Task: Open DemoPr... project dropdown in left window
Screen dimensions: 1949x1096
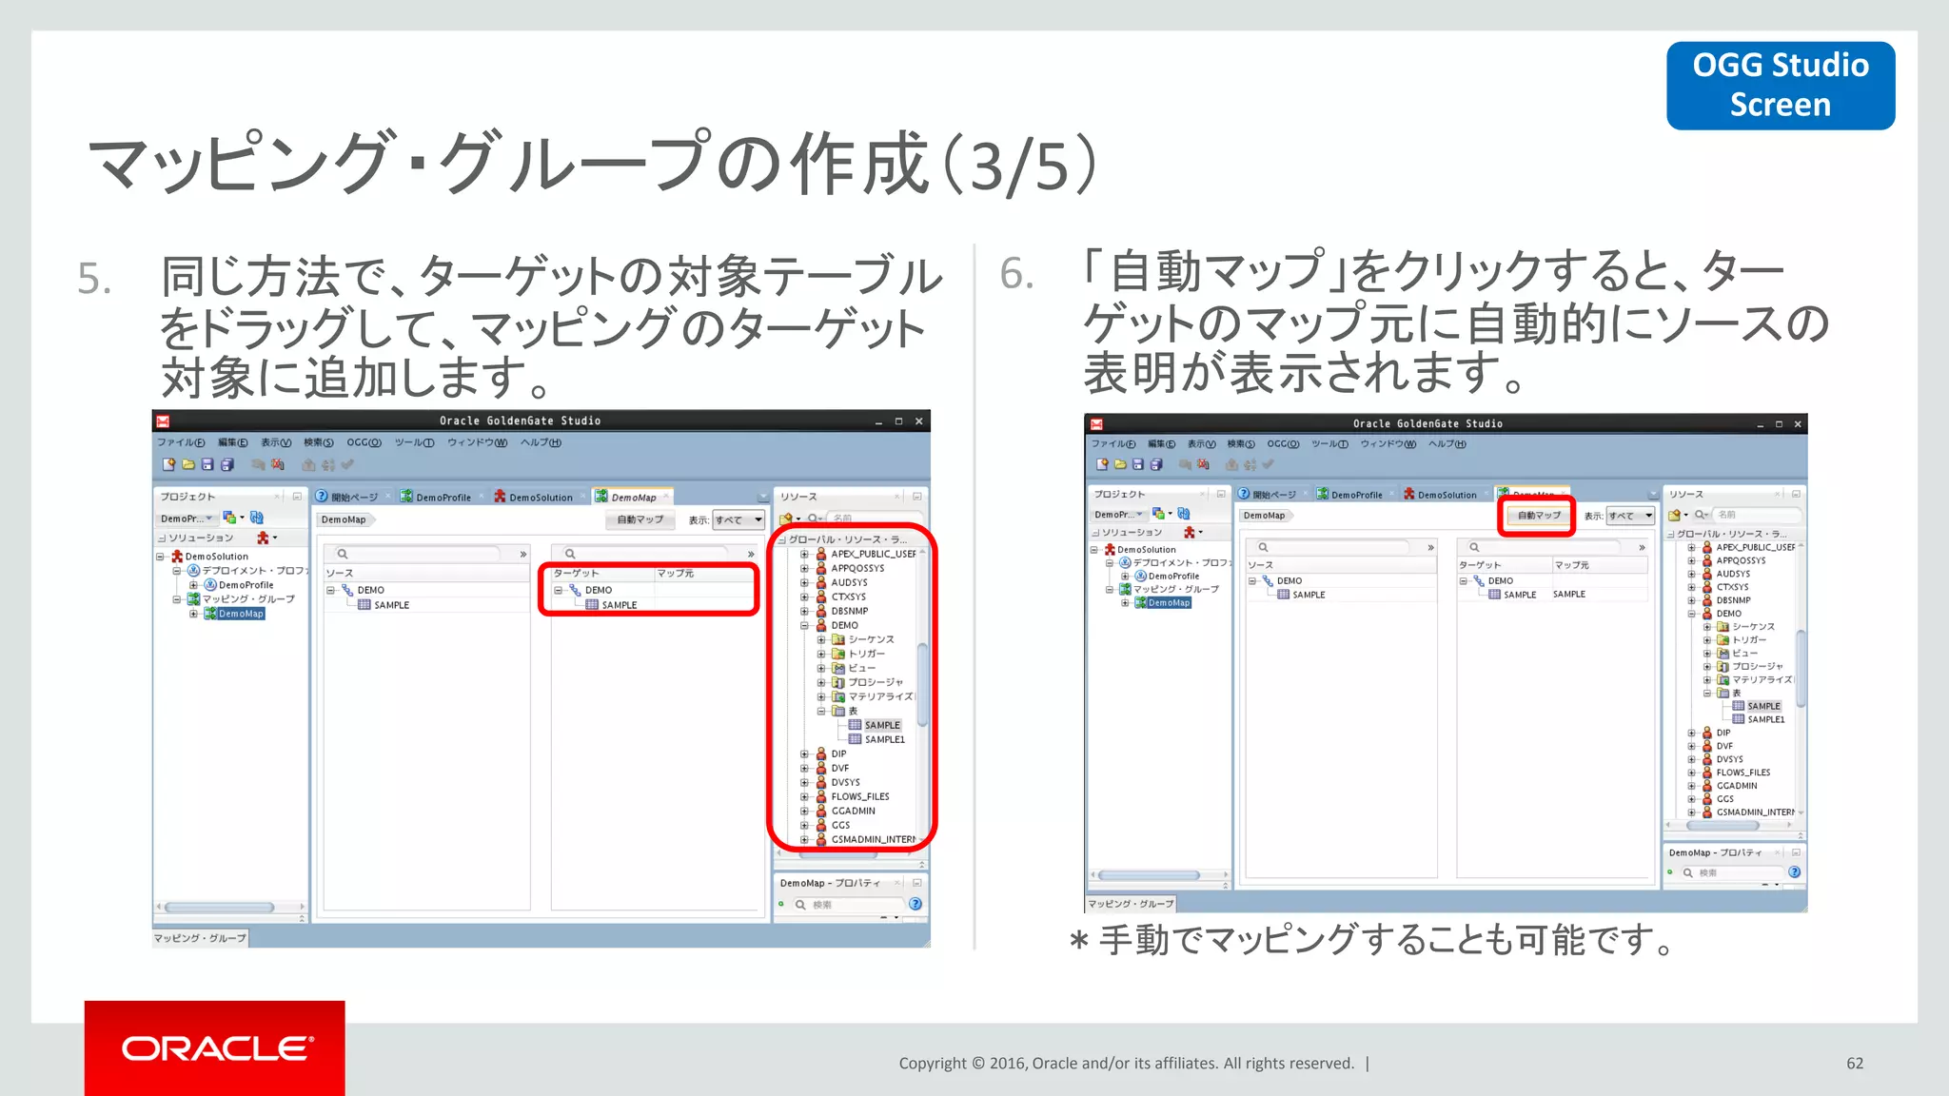Action: pyautogui.click(x=185, y=519)
